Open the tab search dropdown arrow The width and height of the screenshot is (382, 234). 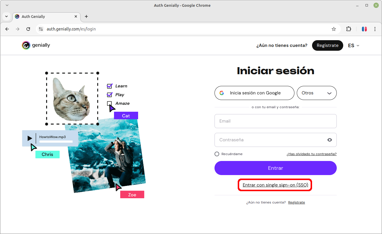pyautogui.click(x=6, y=16)
